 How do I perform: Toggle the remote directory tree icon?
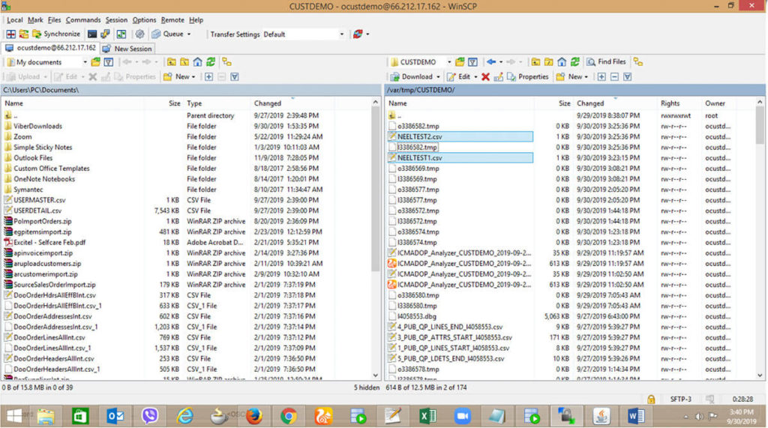637,62
